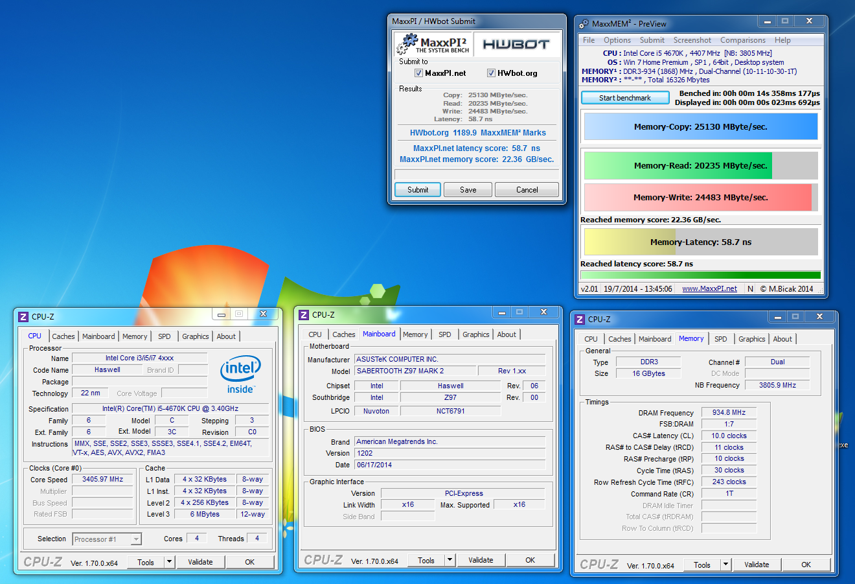The height and width of the screenshot is (584, 855).
Task: Switch to Caches tab in CPU-Z Memory window
Action: click(x=620, y=339)
